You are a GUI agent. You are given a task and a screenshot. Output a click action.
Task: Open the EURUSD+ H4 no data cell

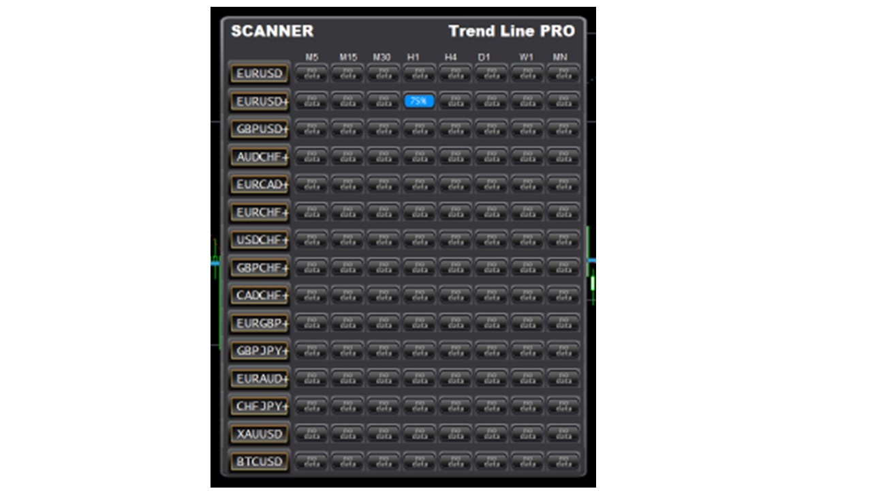pos(455,101)
